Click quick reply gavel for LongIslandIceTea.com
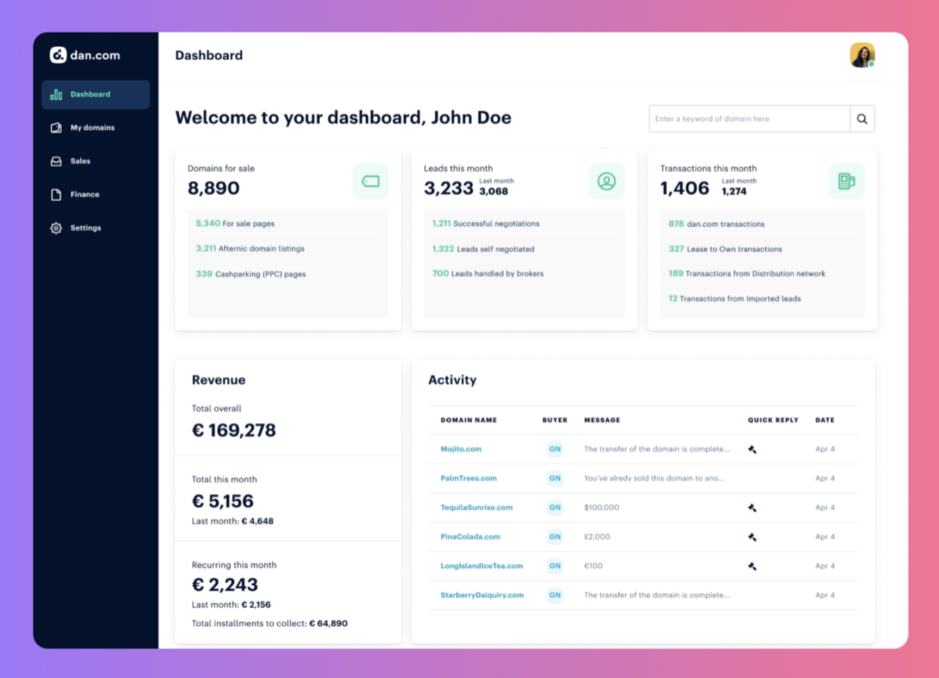Screen dimensions: 939x678 [752, 566]
